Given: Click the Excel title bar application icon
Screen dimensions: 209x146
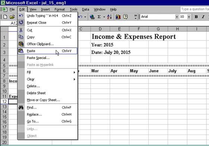Looking at the screenshot, I should click(3, 3).
